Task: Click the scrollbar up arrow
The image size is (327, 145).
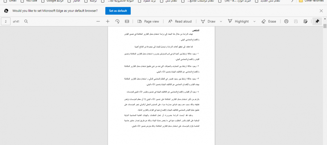Action: pos(325,19)
